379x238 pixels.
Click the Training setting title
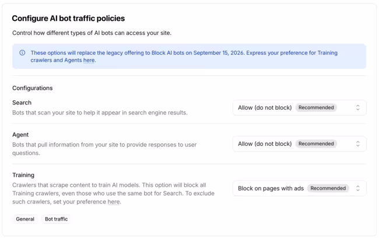click(x=23, y=175)
